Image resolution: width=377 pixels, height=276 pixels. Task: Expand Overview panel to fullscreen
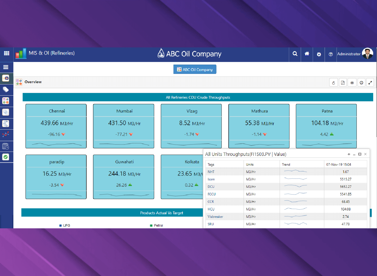pos(370,83)
